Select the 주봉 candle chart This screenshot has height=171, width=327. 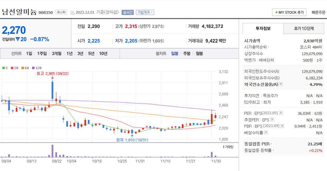(187, 54)
